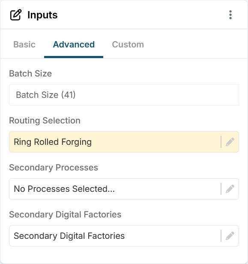Viewport: 248px width, 264px height.
Task: Click the divider beside Secondary Processes pencil
Action: 221,189
